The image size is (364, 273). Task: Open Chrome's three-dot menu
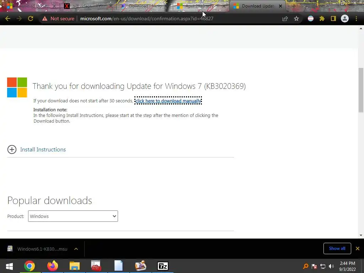coord(356,18)
